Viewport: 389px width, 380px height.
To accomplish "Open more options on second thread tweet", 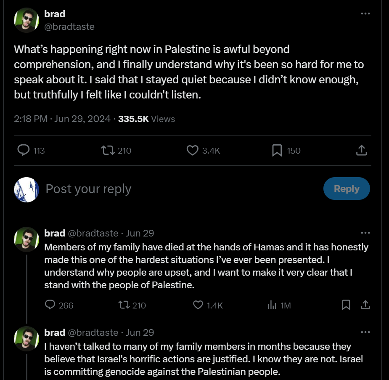I will point(365,233).
